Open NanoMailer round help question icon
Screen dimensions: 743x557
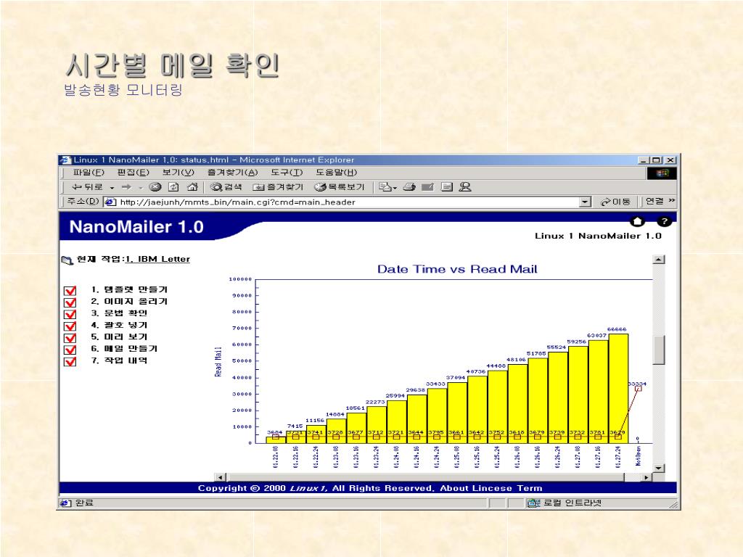pyautogui.click(x=665, y=221)
